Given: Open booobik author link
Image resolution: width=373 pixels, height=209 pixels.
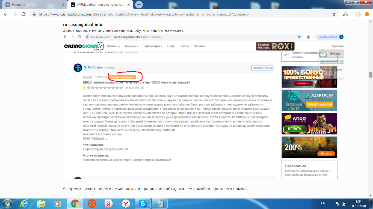Looking at the screenshot, I should tap(88, 77).
